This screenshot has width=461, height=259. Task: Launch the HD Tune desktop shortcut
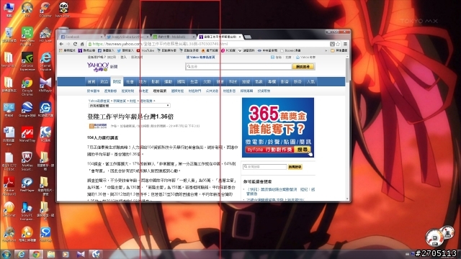45,35
